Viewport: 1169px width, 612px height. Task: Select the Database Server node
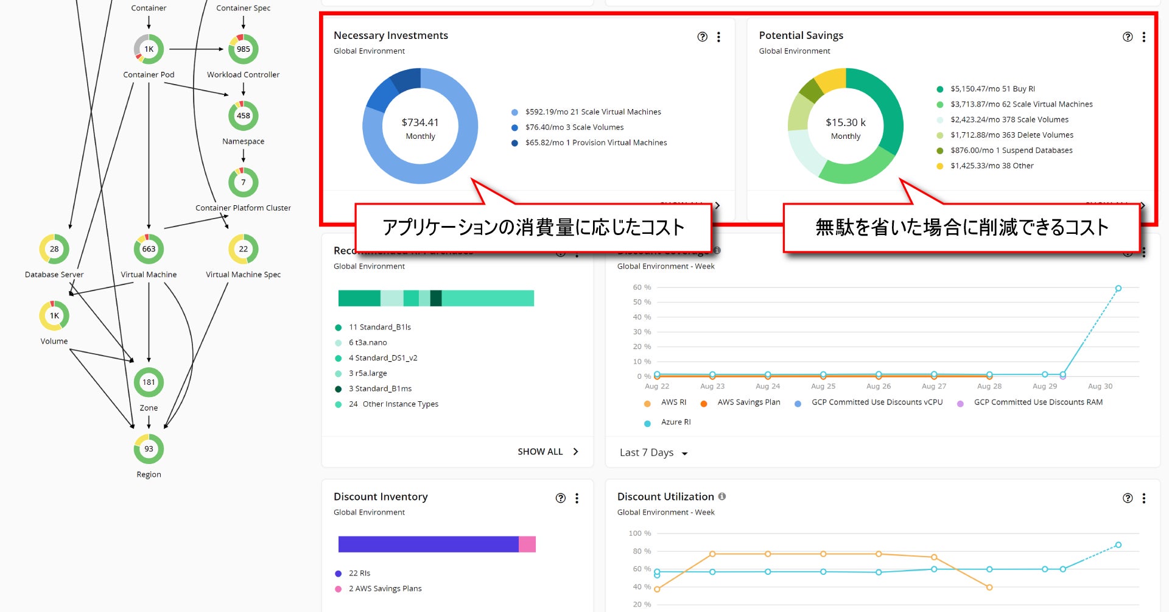pyautogui.click(x=54, y=249)
